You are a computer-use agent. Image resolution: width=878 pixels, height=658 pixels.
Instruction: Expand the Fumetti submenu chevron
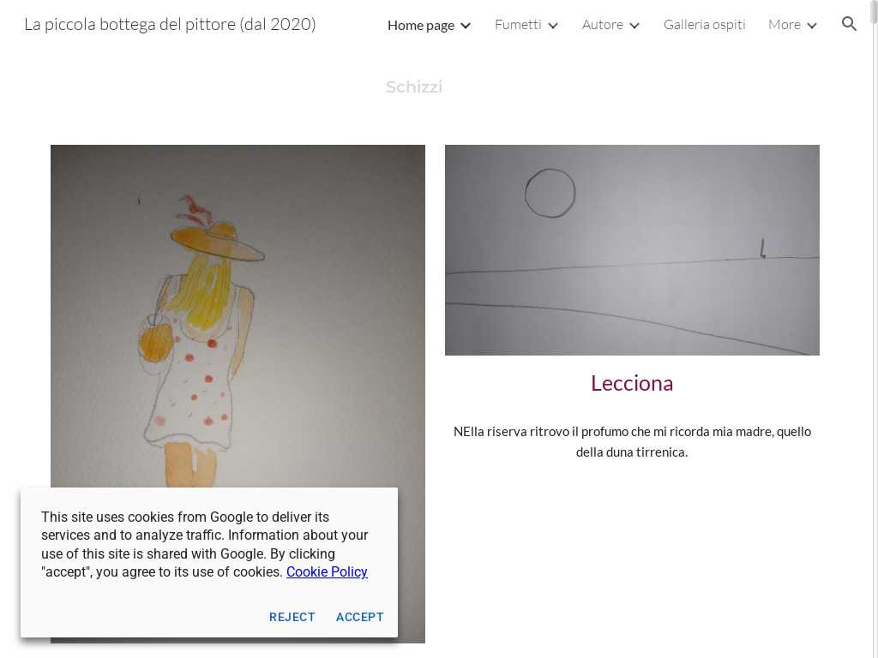(553, 26)
